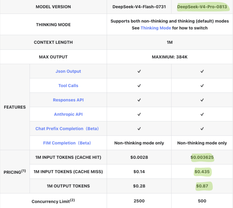Click the CONTEXT LENGTH row label
The height and width of the screenshot is (208, 233).
[x=53, y=42]
